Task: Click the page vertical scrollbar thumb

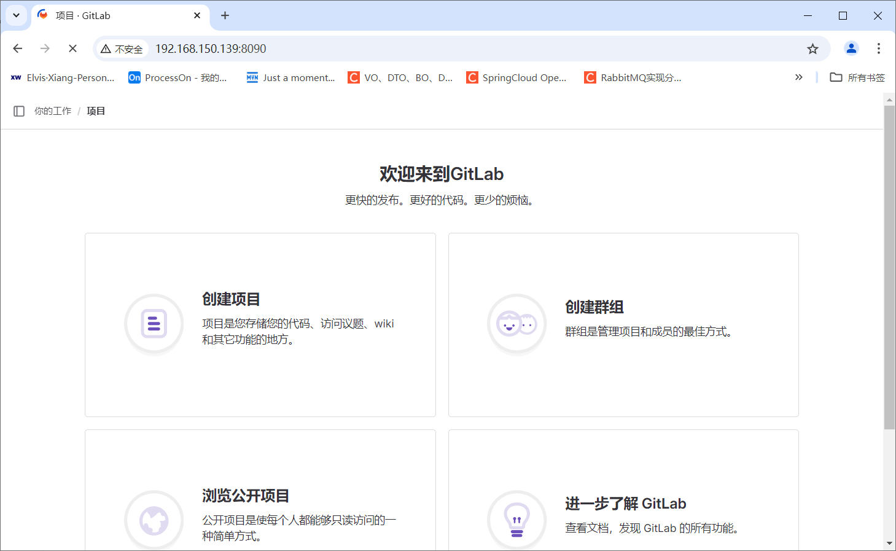Action: (x=889, y=267)
